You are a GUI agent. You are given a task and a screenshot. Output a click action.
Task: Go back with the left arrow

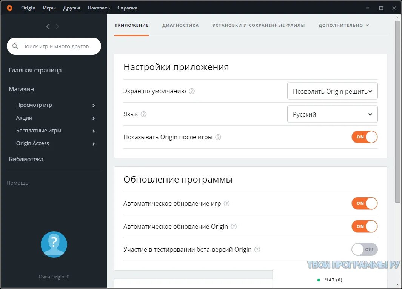coord(48,26)
